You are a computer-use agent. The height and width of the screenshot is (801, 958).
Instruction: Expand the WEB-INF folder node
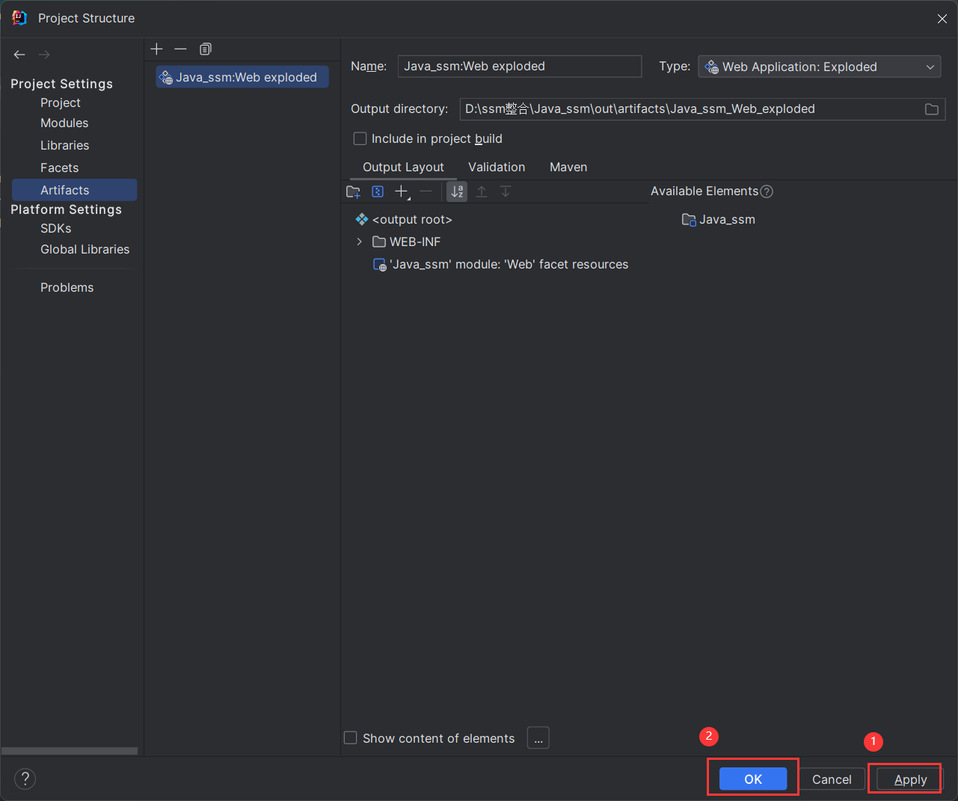click(360, 242)
